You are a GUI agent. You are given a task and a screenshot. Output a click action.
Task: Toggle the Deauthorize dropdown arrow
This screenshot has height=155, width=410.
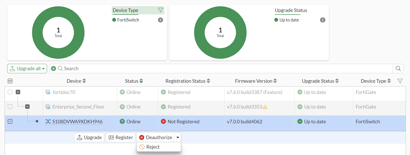(x=178, y=137)
